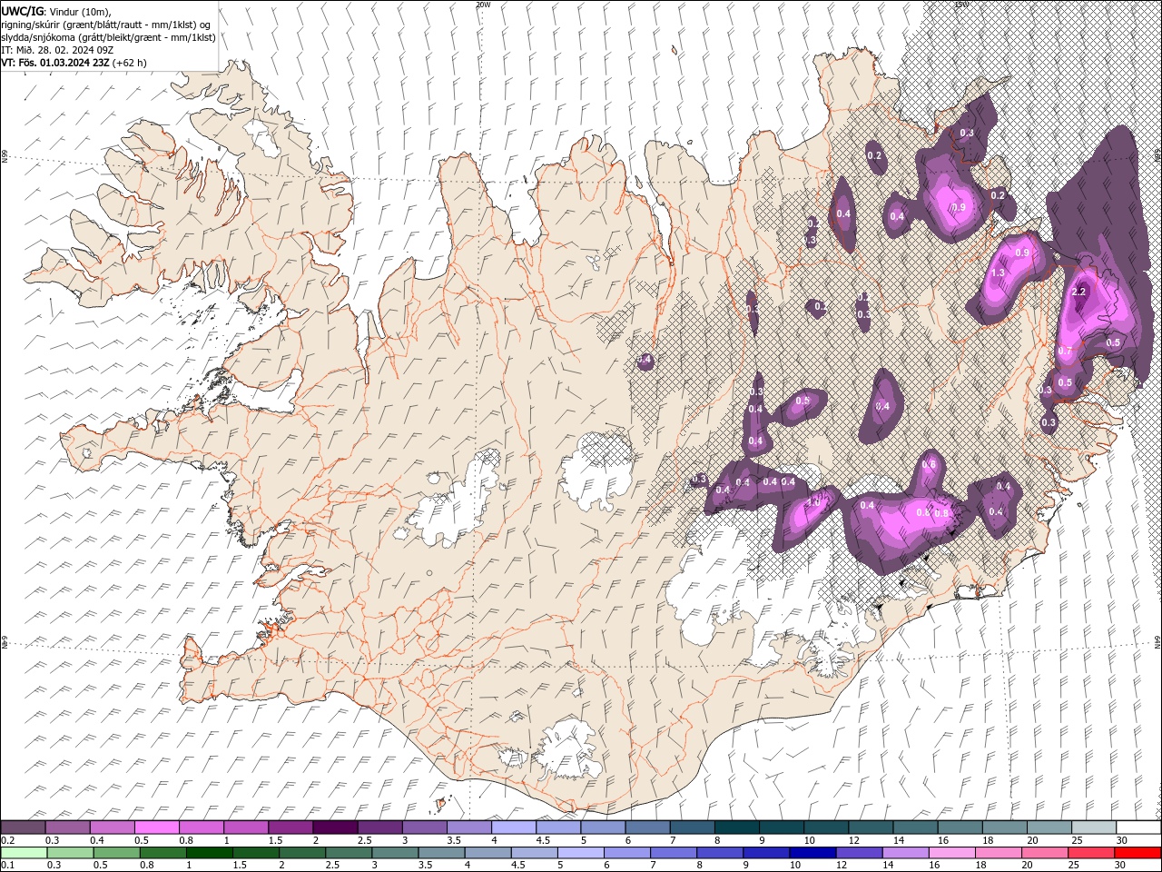Click the 25–30 pale grey swatch, top legend

click(1094, 827)
